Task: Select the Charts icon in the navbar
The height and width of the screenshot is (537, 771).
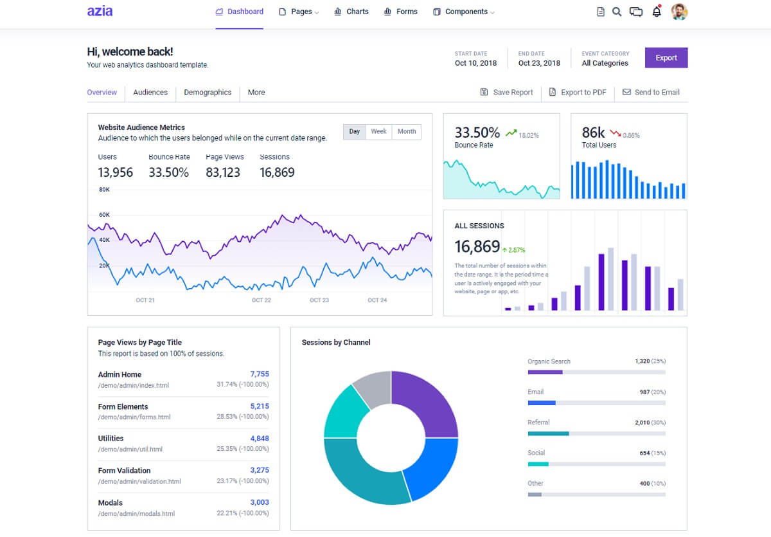Action: (337, 11)
